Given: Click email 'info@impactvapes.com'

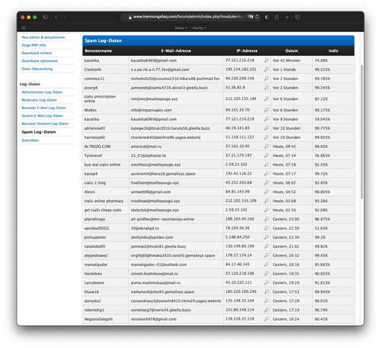Looking at the screenshot, I should 151,110.
